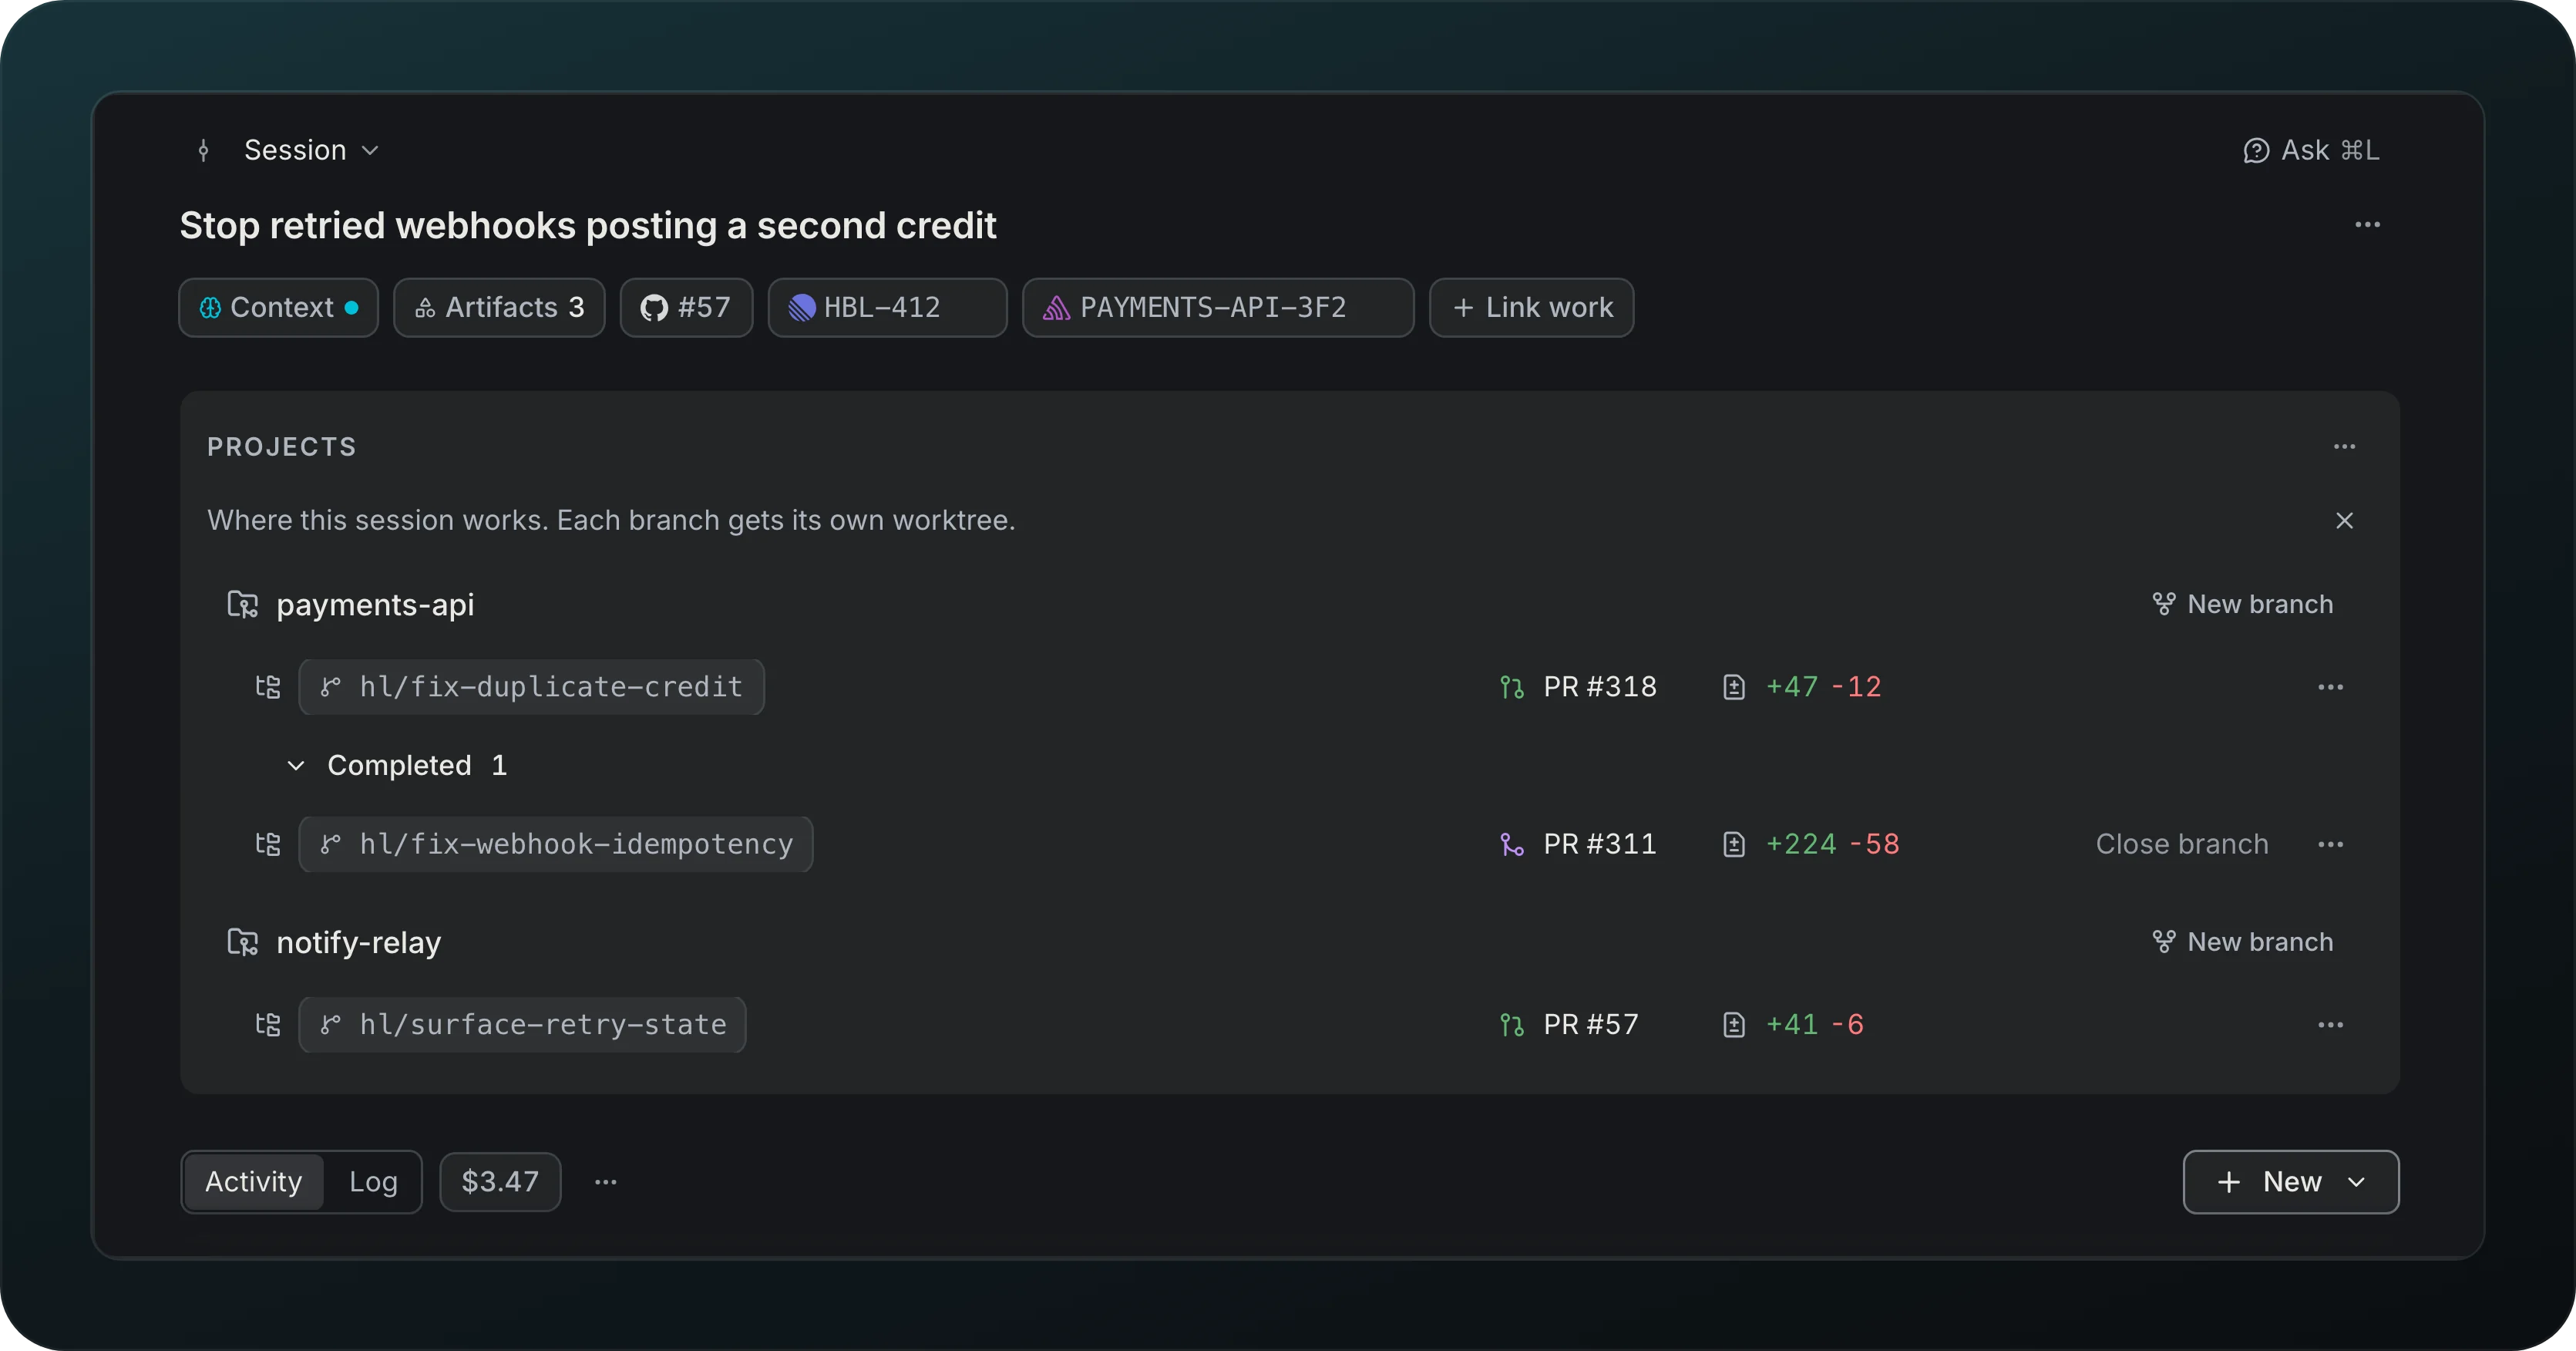Click the merged pull request icon for PR #311
The image size is (2576, 1351).
(x=1512, y=844)
